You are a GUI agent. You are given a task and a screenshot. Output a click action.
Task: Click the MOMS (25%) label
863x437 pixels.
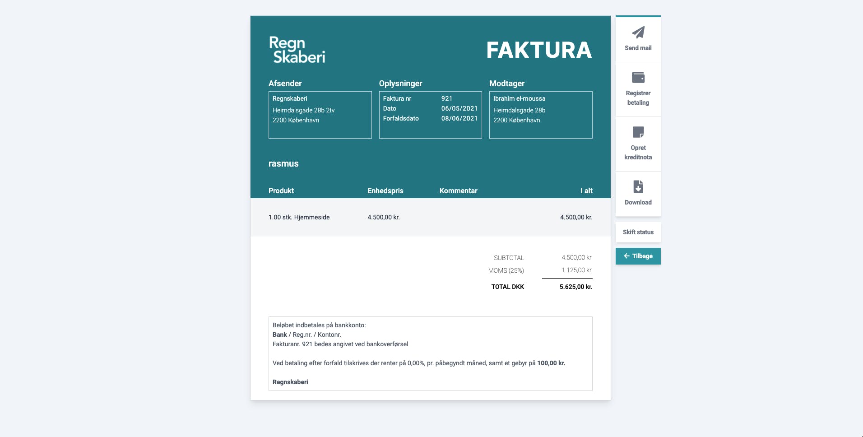[x=506, y=270]
